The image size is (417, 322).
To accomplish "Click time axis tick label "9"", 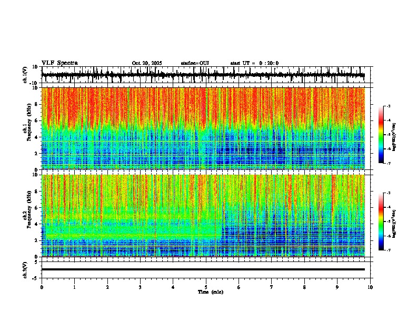I will point(337,287).
